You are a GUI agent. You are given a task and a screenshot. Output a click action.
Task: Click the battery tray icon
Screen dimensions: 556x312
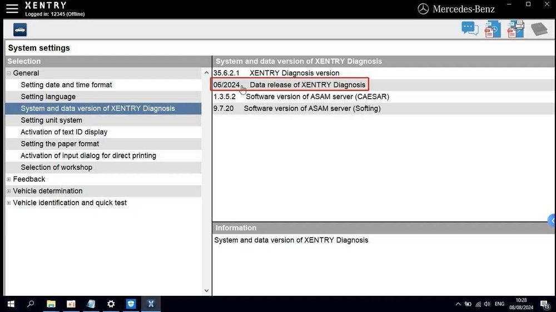pyautogui.click(x=468, y=304)
